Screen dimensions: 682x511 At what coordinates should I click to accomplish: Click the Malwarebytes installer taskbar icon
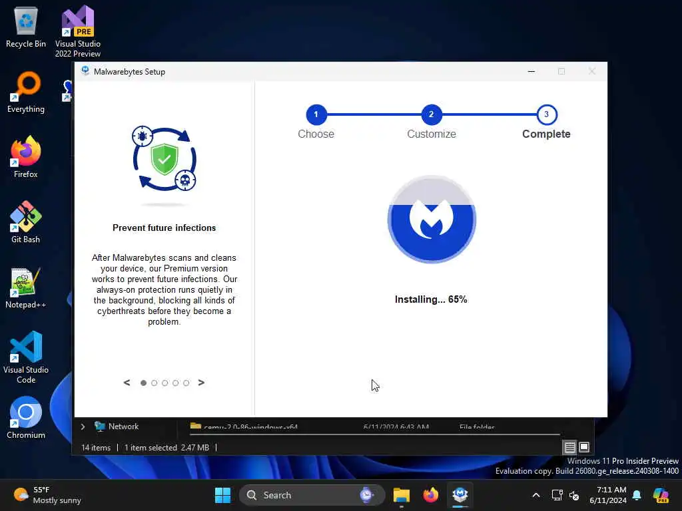coord(460,495)
